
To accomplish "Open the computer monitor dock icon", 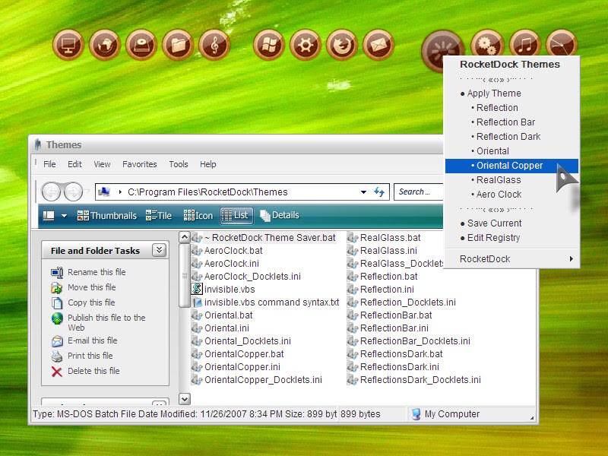I will (x=68, y=45).
